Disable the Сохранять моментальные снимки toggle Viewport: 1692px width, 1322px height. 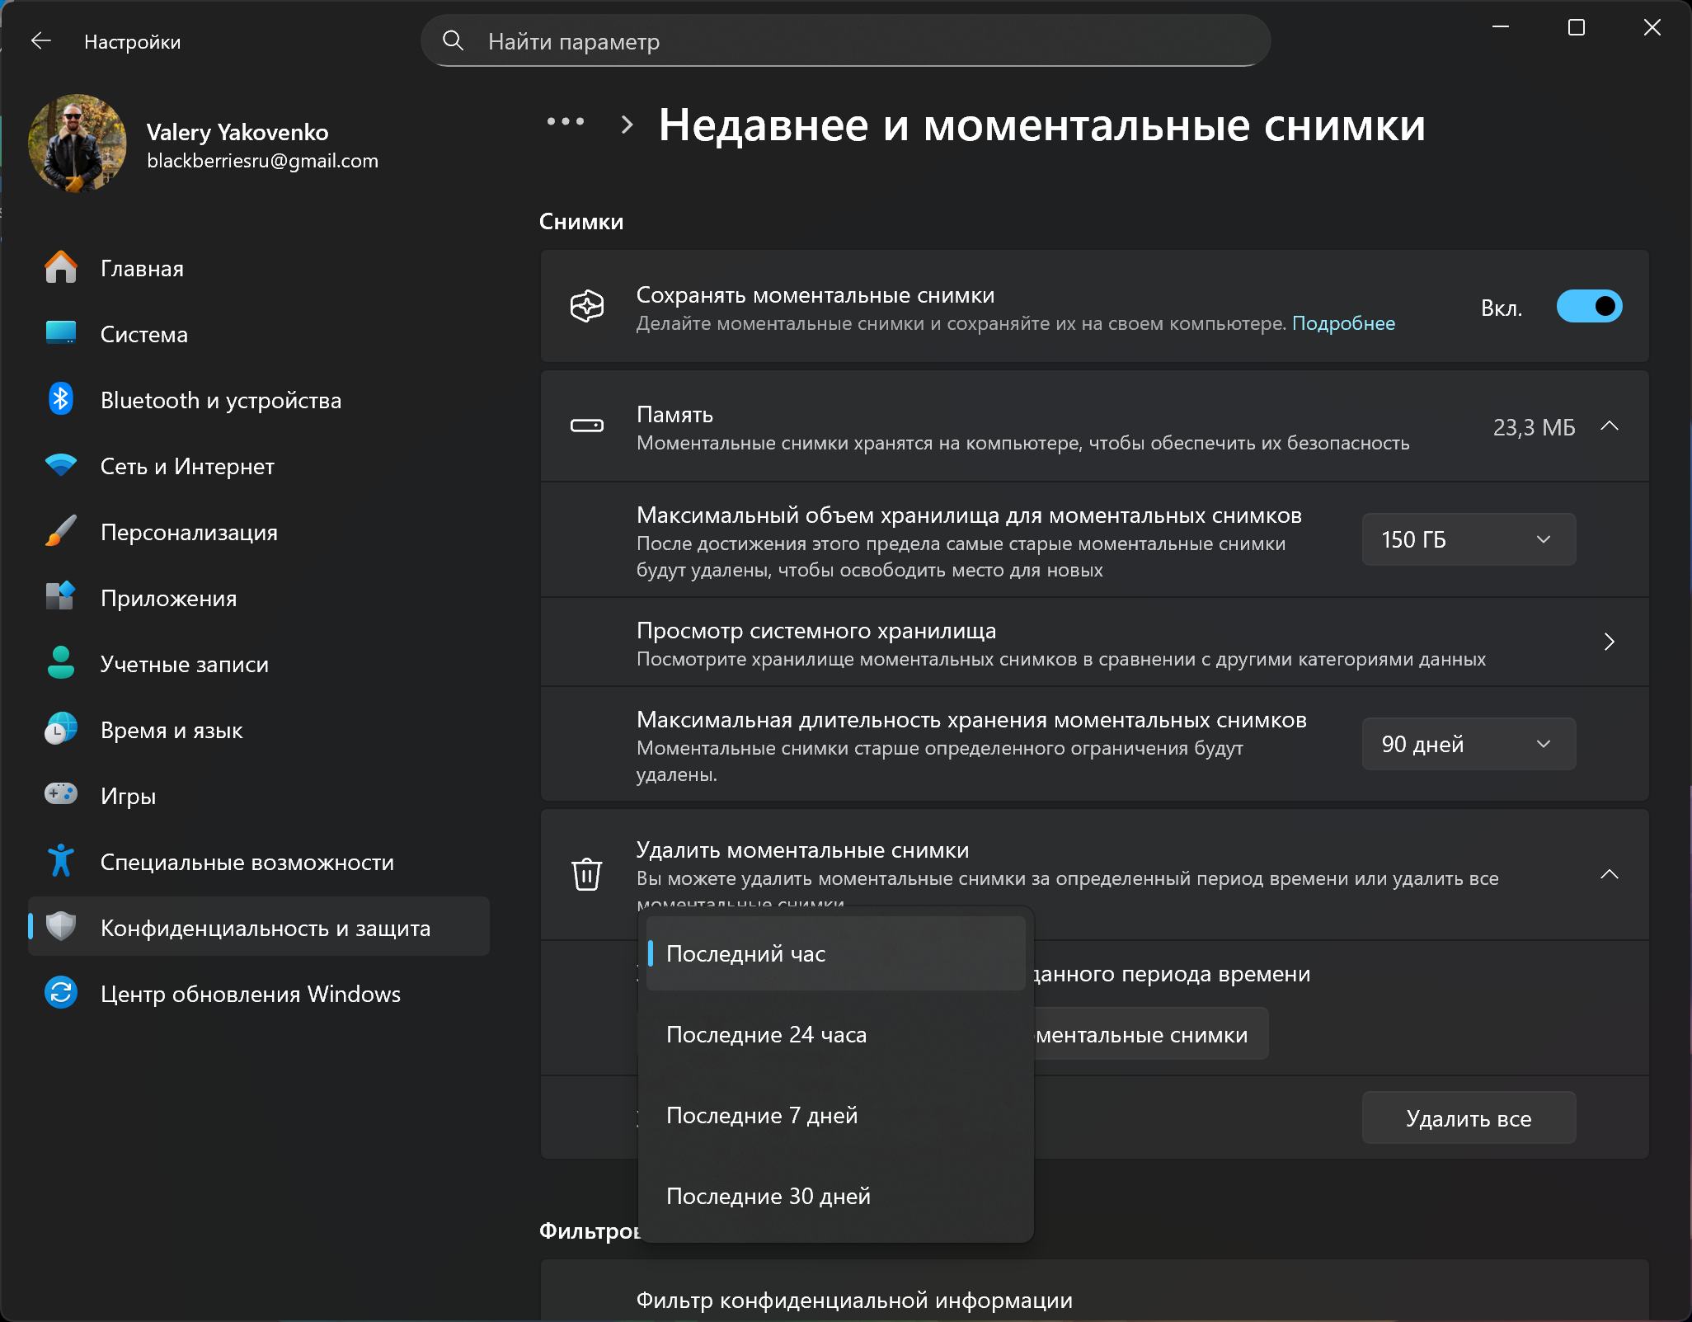coord(1588,307)
